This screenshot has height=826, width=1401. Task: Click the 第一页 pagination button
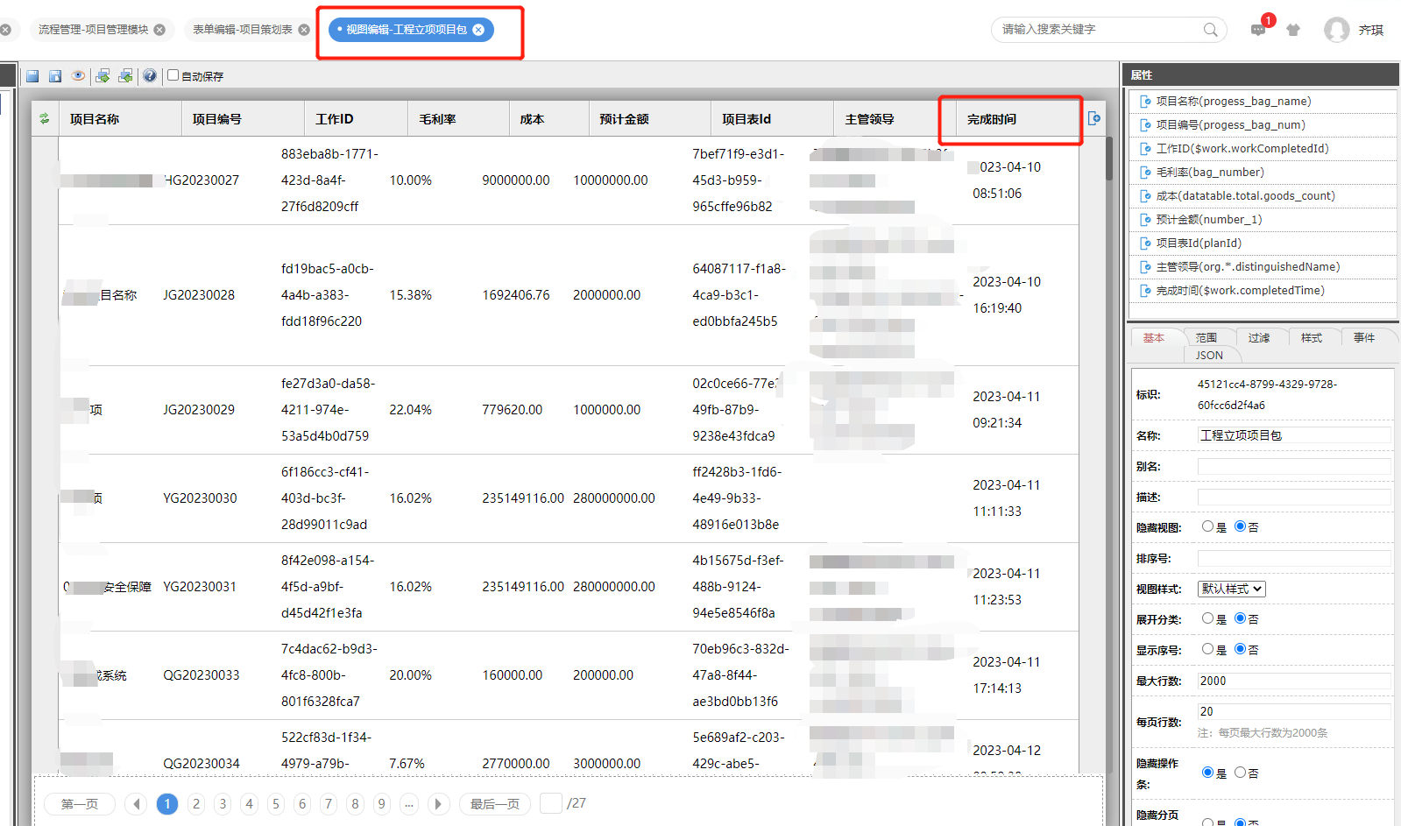[80, 804]
